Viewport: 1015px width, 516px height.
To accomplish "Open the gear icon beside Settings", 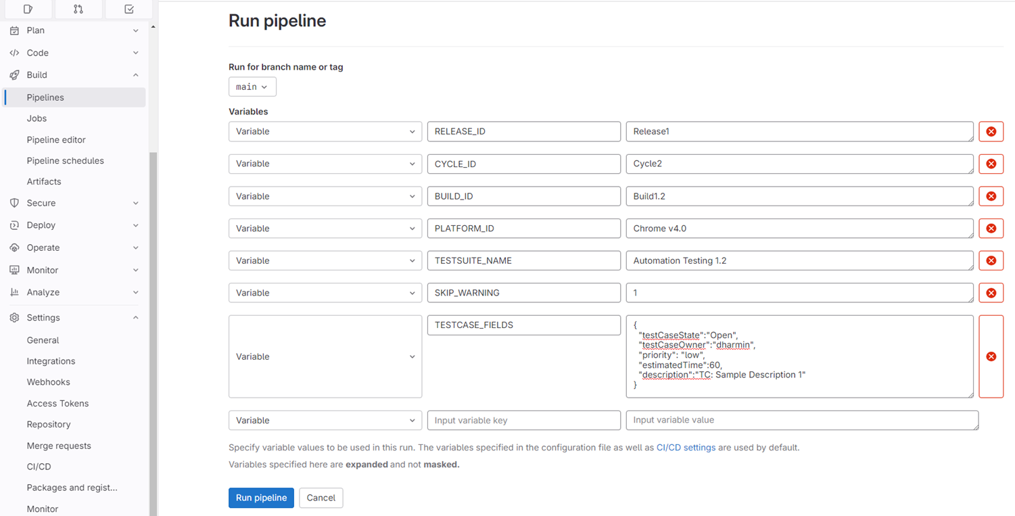I will (13, 317).
